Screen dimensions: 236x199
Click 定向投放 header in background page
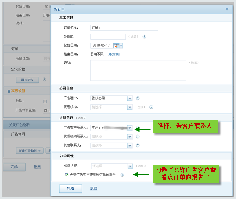(18, 70)
